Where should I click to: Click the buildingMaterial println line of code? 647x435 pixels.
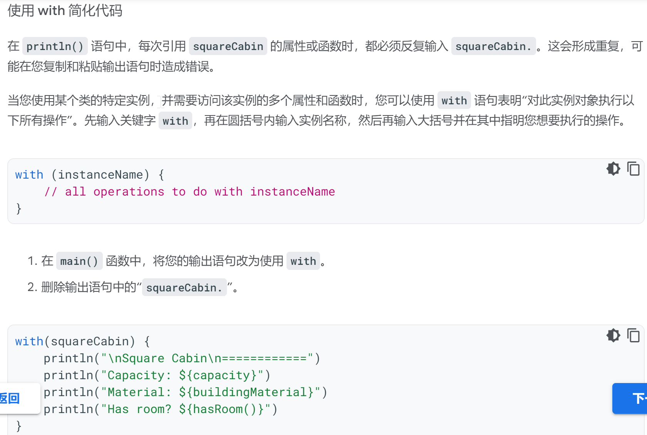point(185,392)
